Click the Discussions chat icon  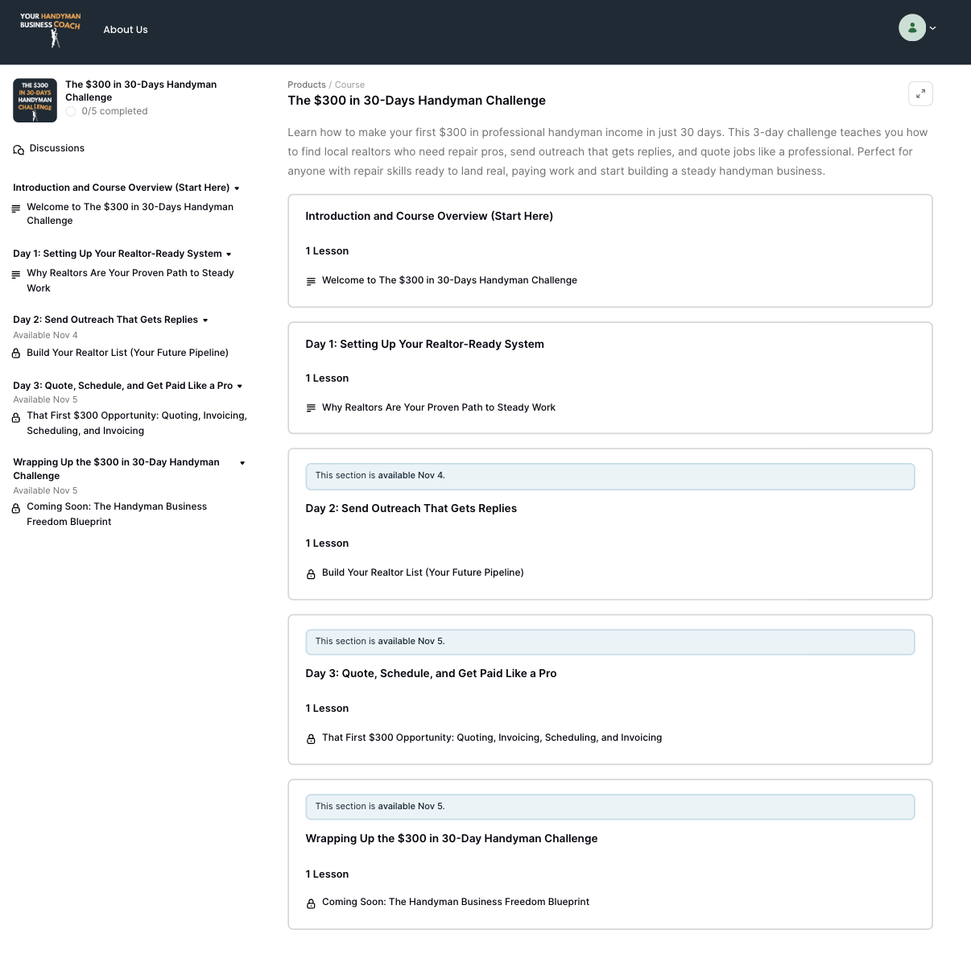pos(19,150)
